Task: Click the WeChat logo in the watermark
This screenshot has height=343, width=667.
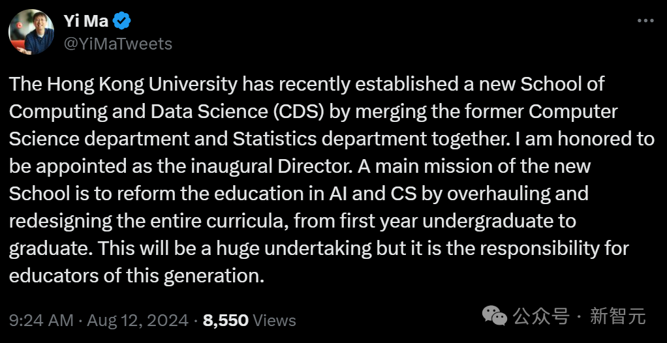Action: 494,316
